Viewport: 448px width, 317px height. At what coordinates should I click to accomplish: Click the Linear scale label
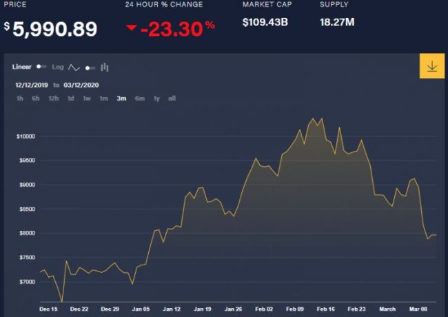tap(22, 67)
